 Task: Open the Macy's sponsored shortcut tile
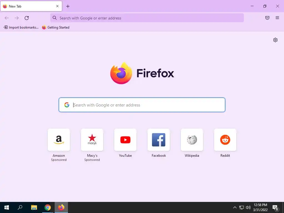point(92,140)
